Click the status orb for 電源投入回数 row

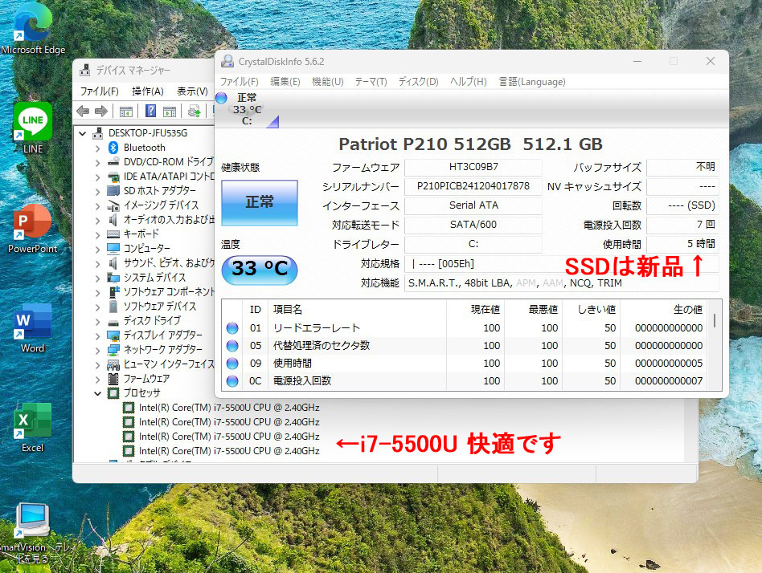click(232, 381)
